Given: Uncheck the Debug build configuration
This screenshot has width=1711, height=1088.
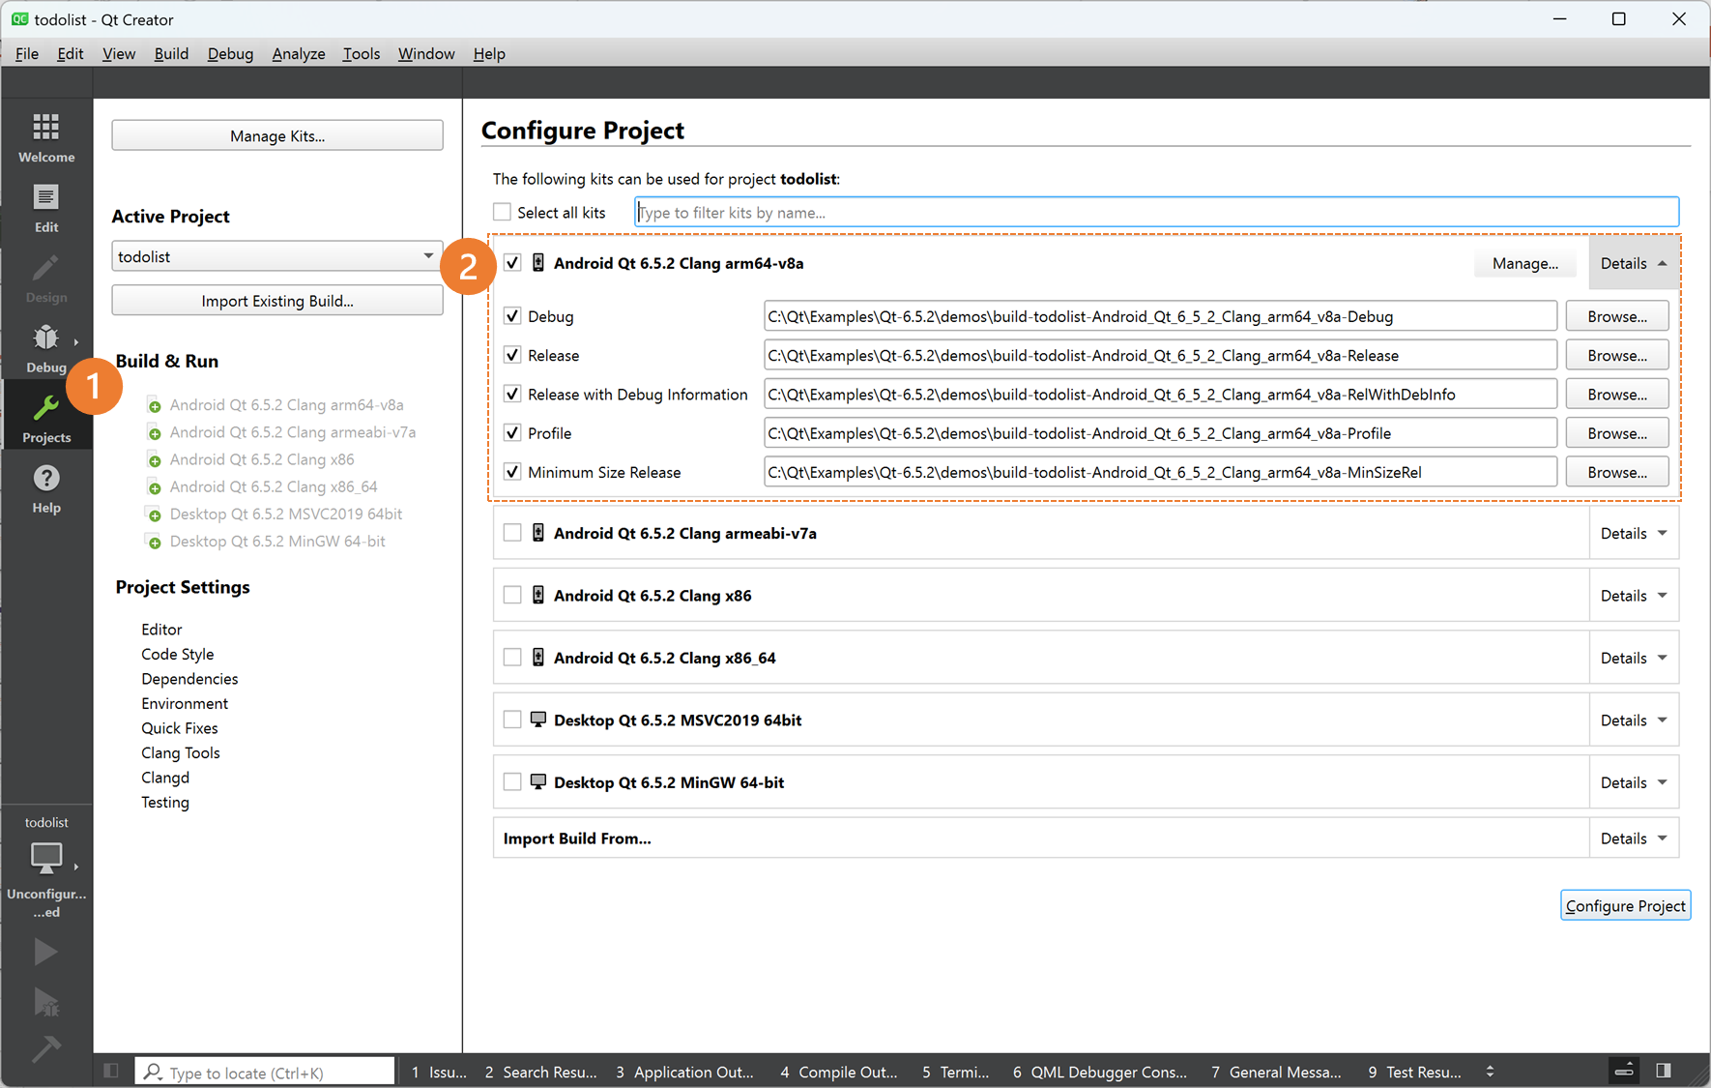Looking at the screenshot, I should coord(512,316).
